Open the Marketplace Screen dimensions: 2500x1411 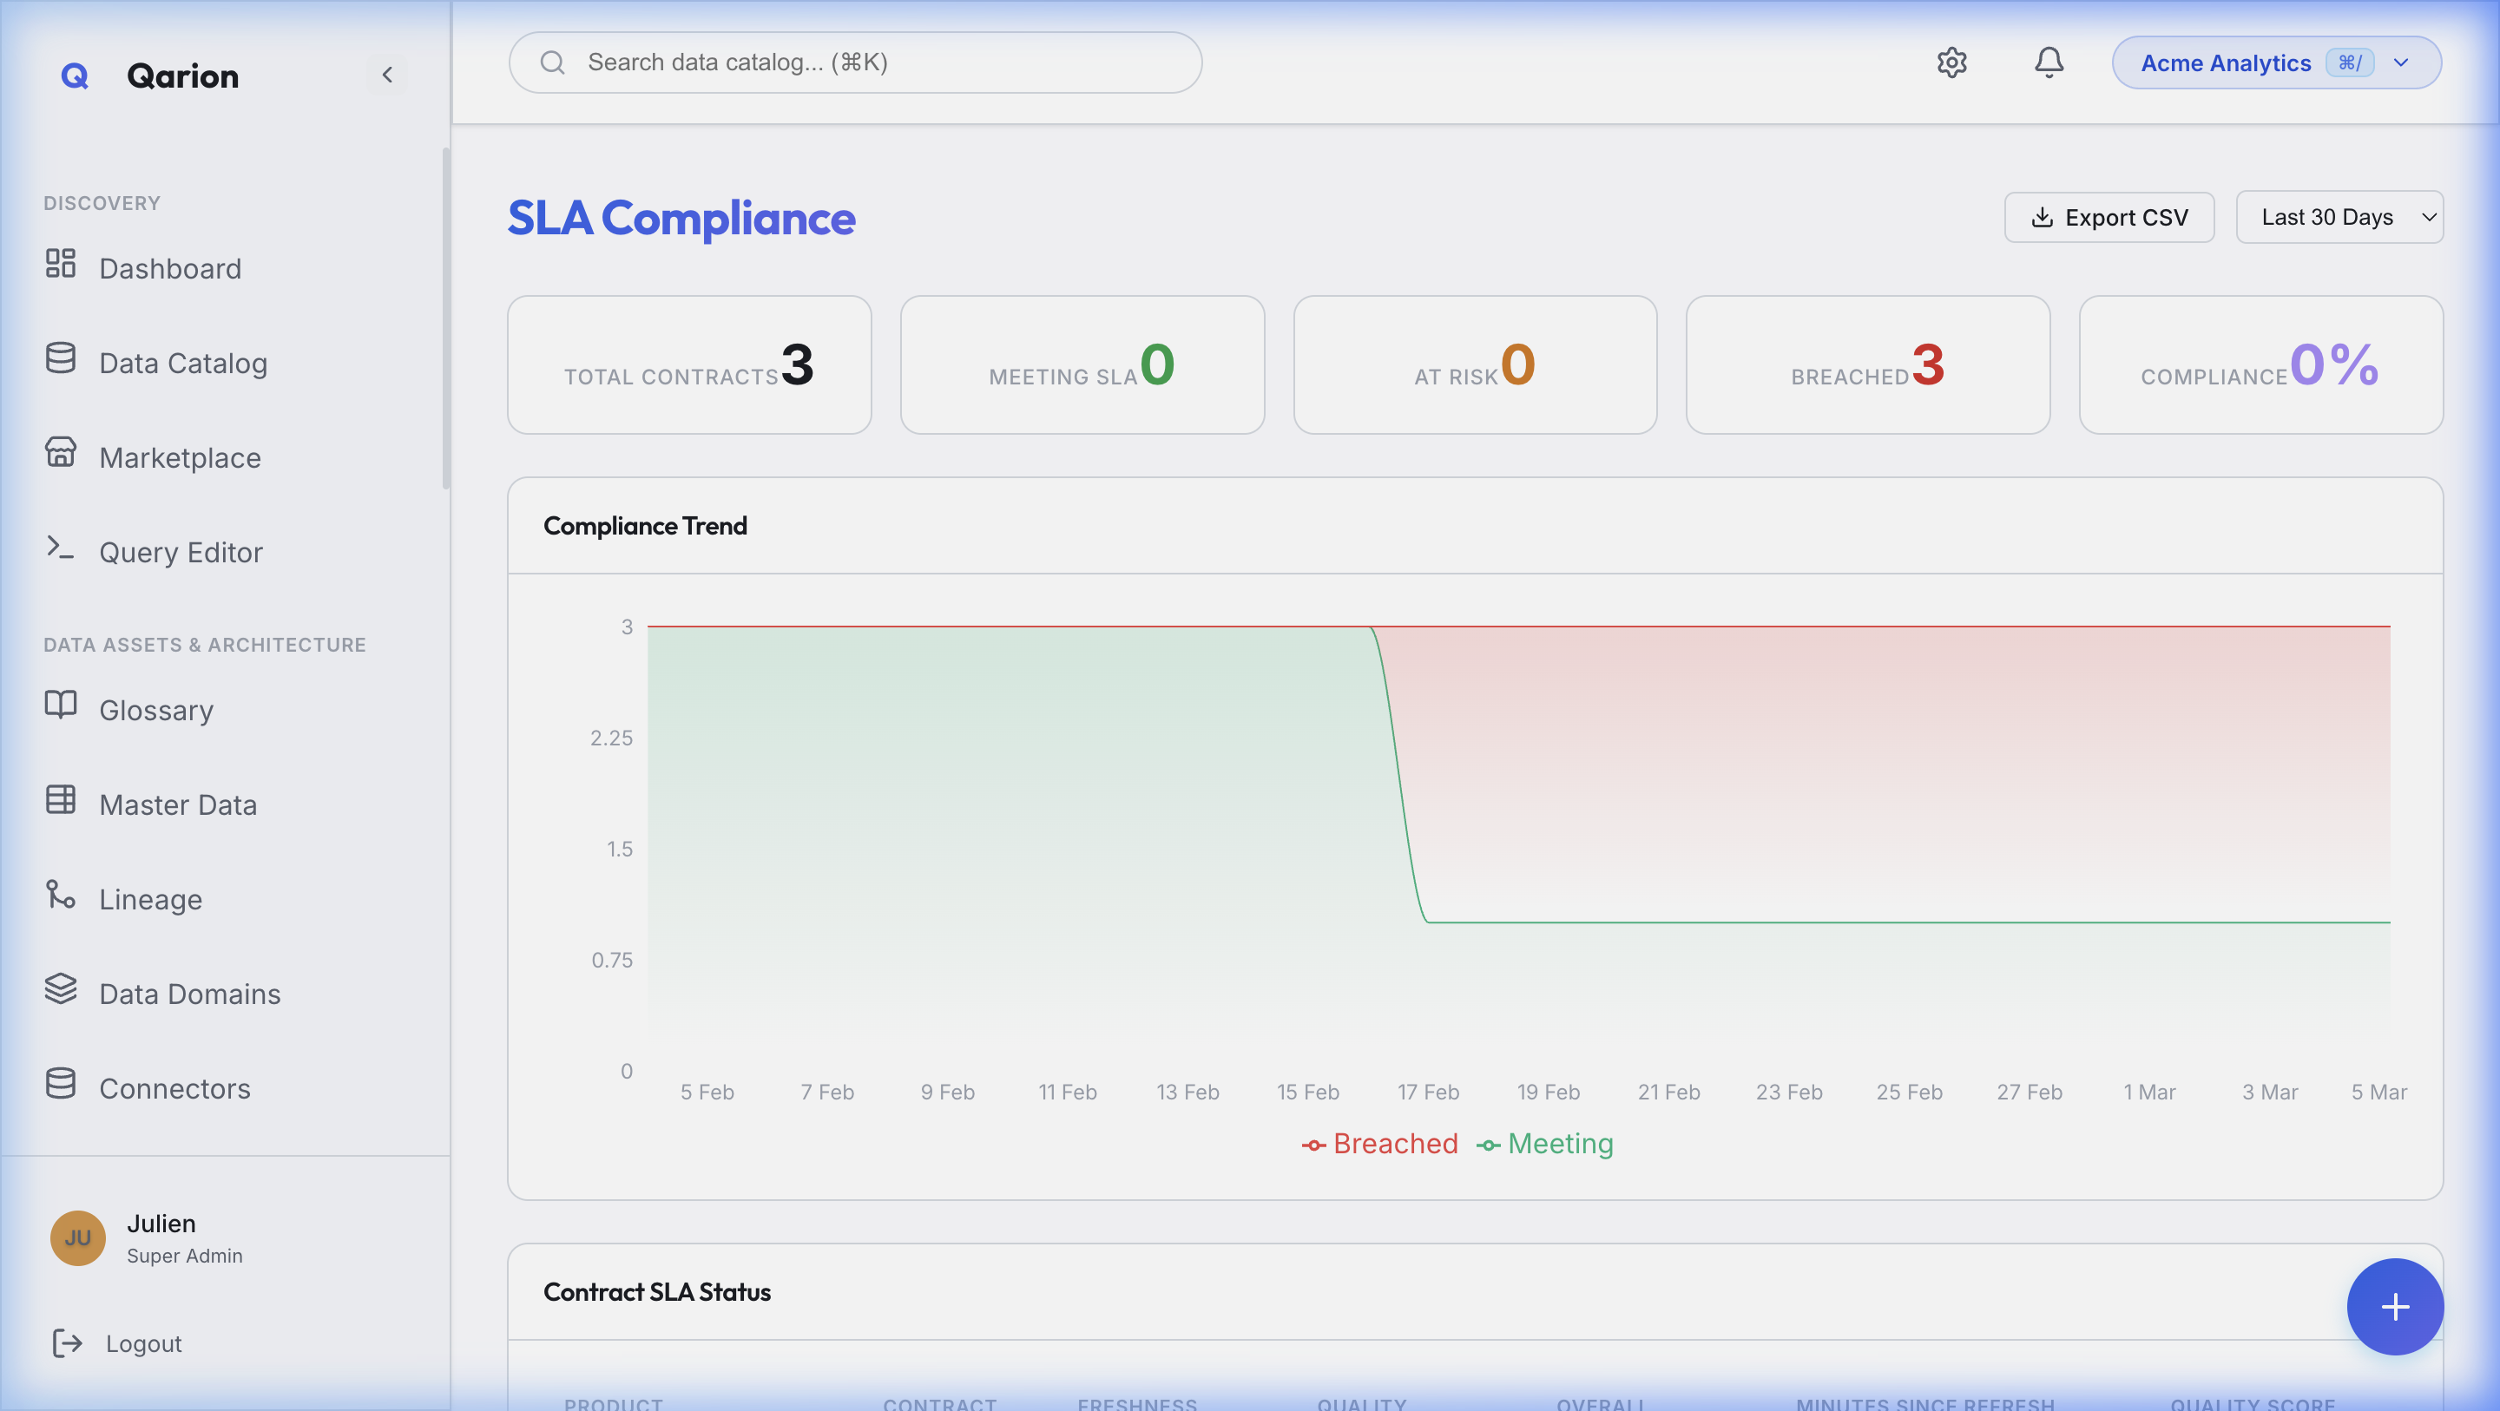pyautogui.click(x=179, y=457)
